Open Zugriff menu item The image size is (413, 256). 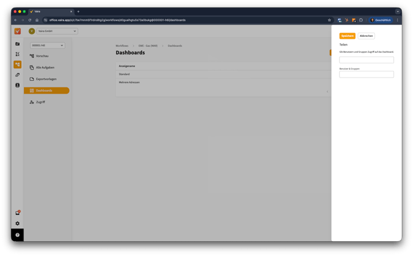[40, 102]
